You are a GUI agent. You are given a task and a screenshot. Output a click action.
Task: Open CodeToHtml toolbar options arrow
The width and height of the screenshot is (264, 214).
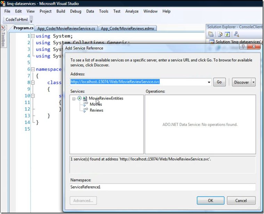coord(31,21)
